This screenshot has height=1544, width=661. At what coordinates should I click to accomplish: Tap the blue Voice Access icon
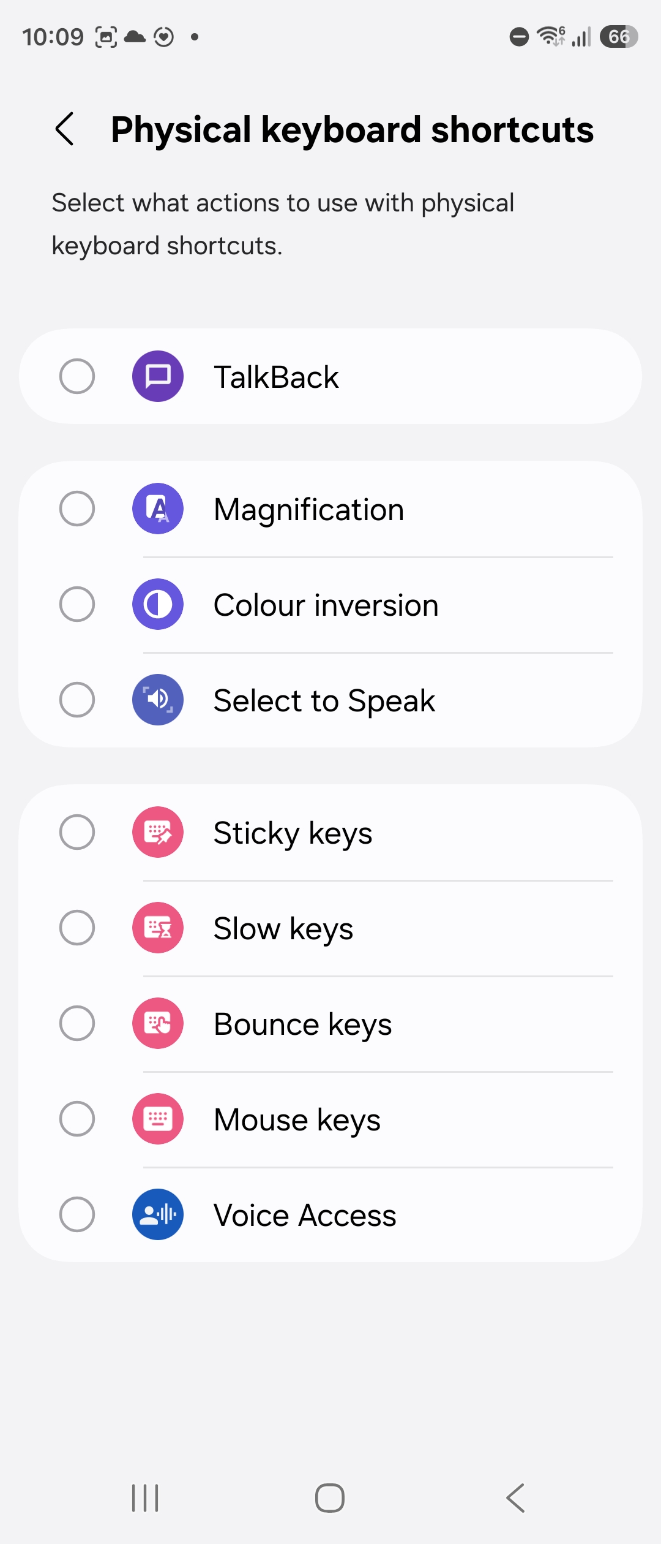[x=158, y=1214]
